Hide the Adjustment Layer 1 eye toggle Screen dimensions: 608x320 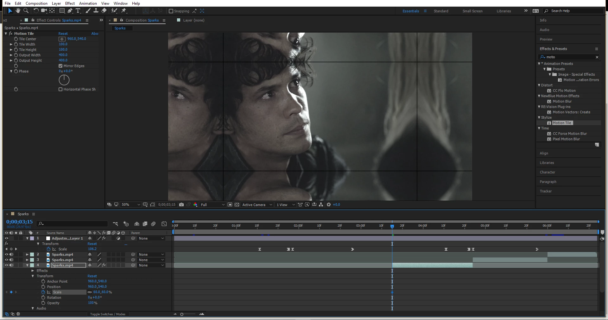[6, 238]
